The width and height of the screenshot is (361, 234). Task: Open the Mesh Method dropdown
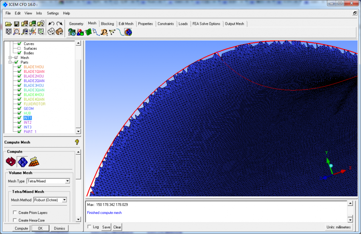(x=64, y=200)
